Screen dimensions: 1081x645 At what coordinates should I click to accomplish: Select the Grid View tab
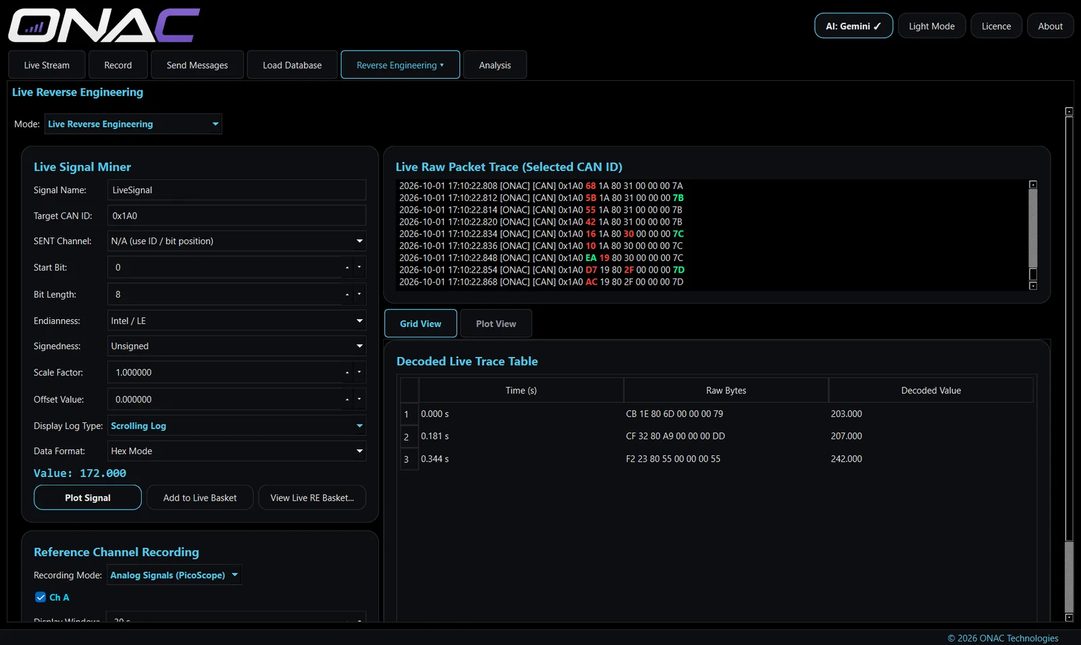[x=420, y=323]
